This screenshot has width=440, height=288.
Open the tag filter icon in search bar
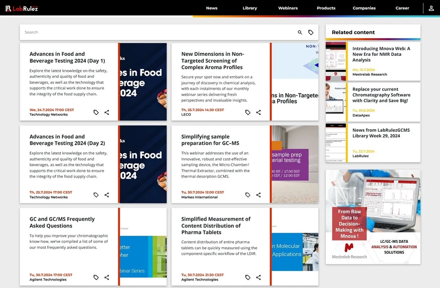(311, 33)
